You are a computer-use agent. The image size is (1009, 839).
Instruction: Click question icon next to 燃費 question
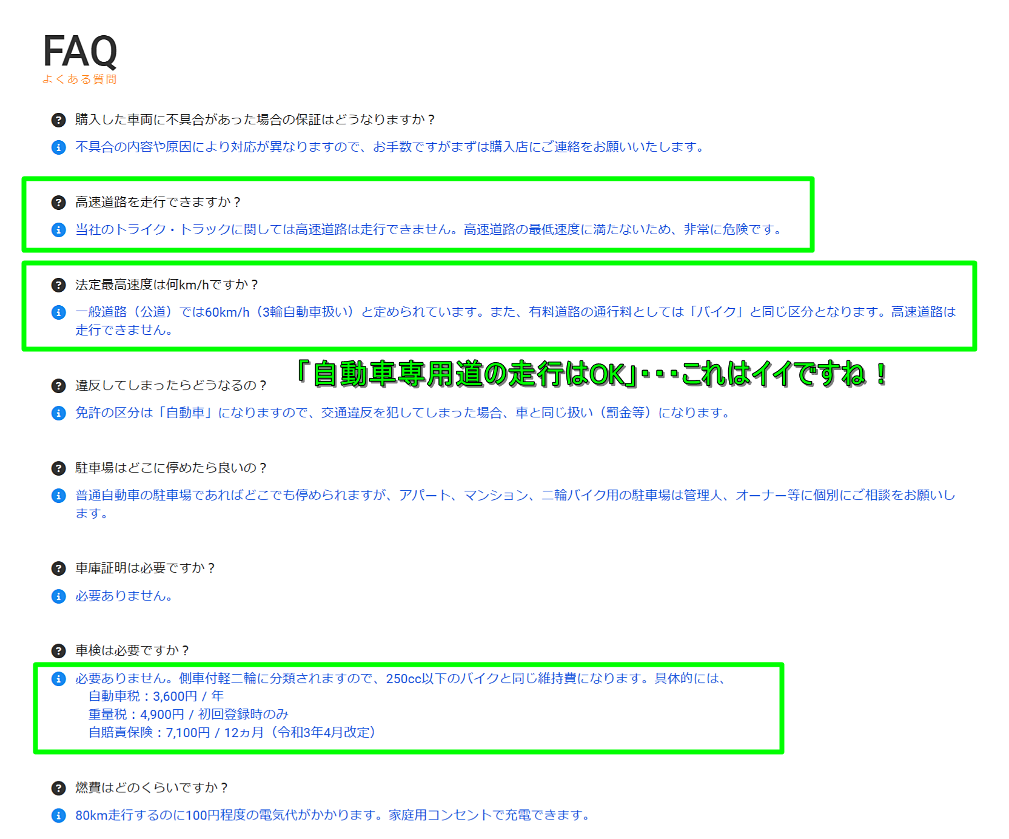(x=58, y=788)
